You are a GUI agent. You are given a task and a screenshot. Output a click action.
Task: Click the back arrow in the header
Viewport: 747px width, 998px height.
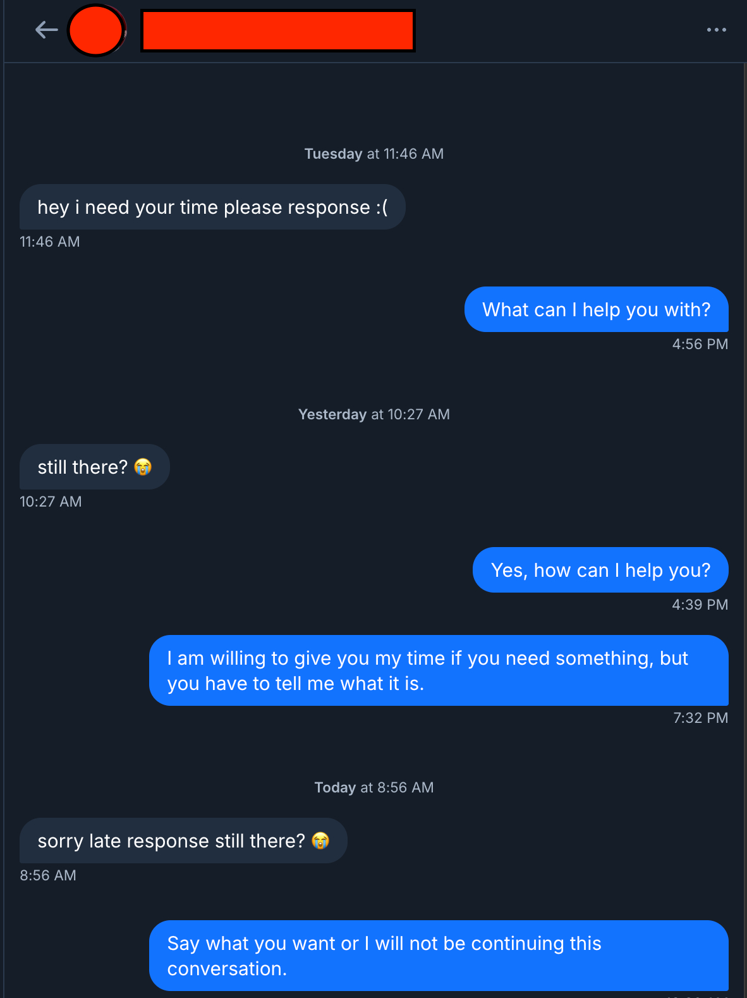(46, 30)
